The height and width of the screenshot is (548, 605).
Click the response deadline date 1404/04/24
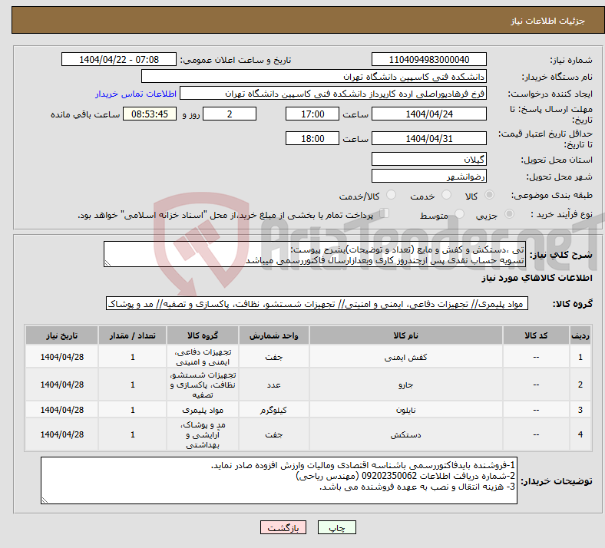pyautogui.click(x=428, y=114)
